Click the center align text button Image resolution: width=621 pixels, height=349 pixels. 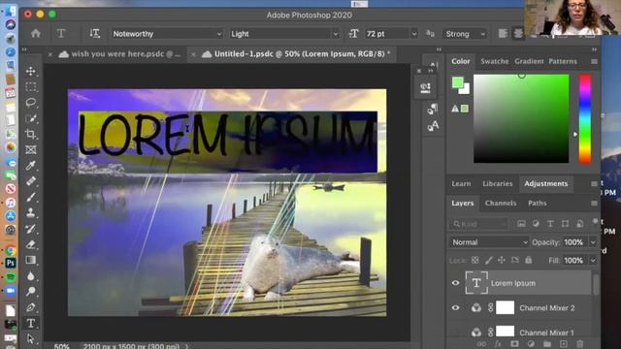tap(518, 34)
